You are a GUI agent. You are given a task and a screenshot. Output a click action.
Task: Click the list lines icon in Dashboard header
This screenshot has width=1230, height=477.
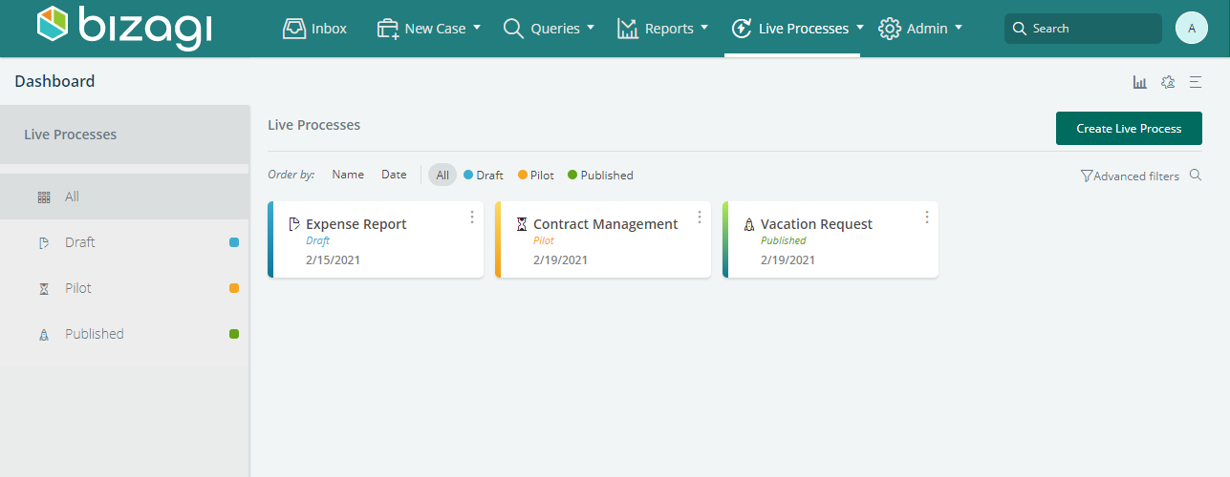pyautogui.click(x=1195, y=82)
